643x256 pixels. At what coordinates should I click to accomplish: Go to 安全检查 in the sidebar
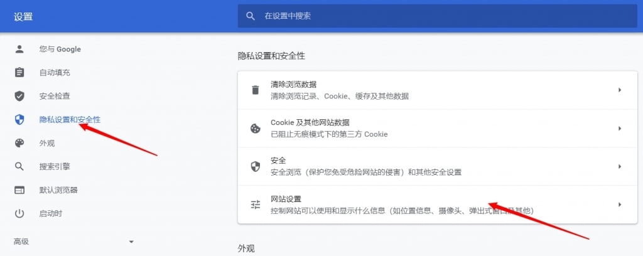[55, 96]
